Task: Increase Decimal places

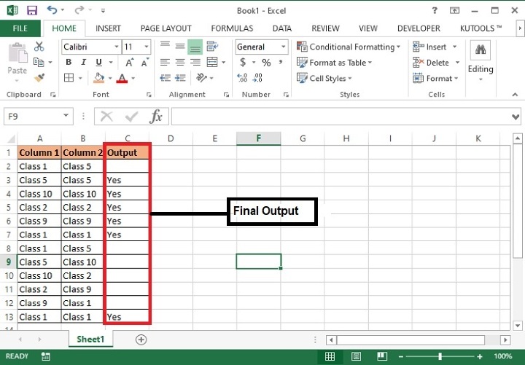Action: click(x=242, y=78)
